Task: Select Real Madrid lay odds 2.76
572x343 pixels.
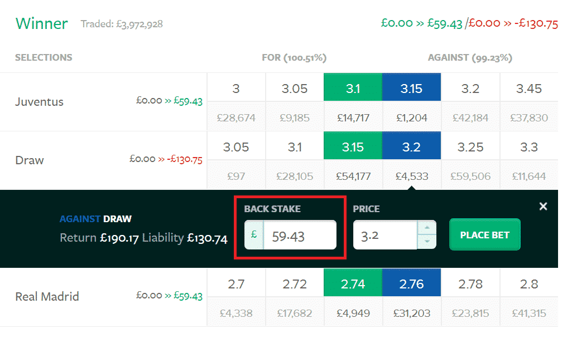Action: click(411, 284)
